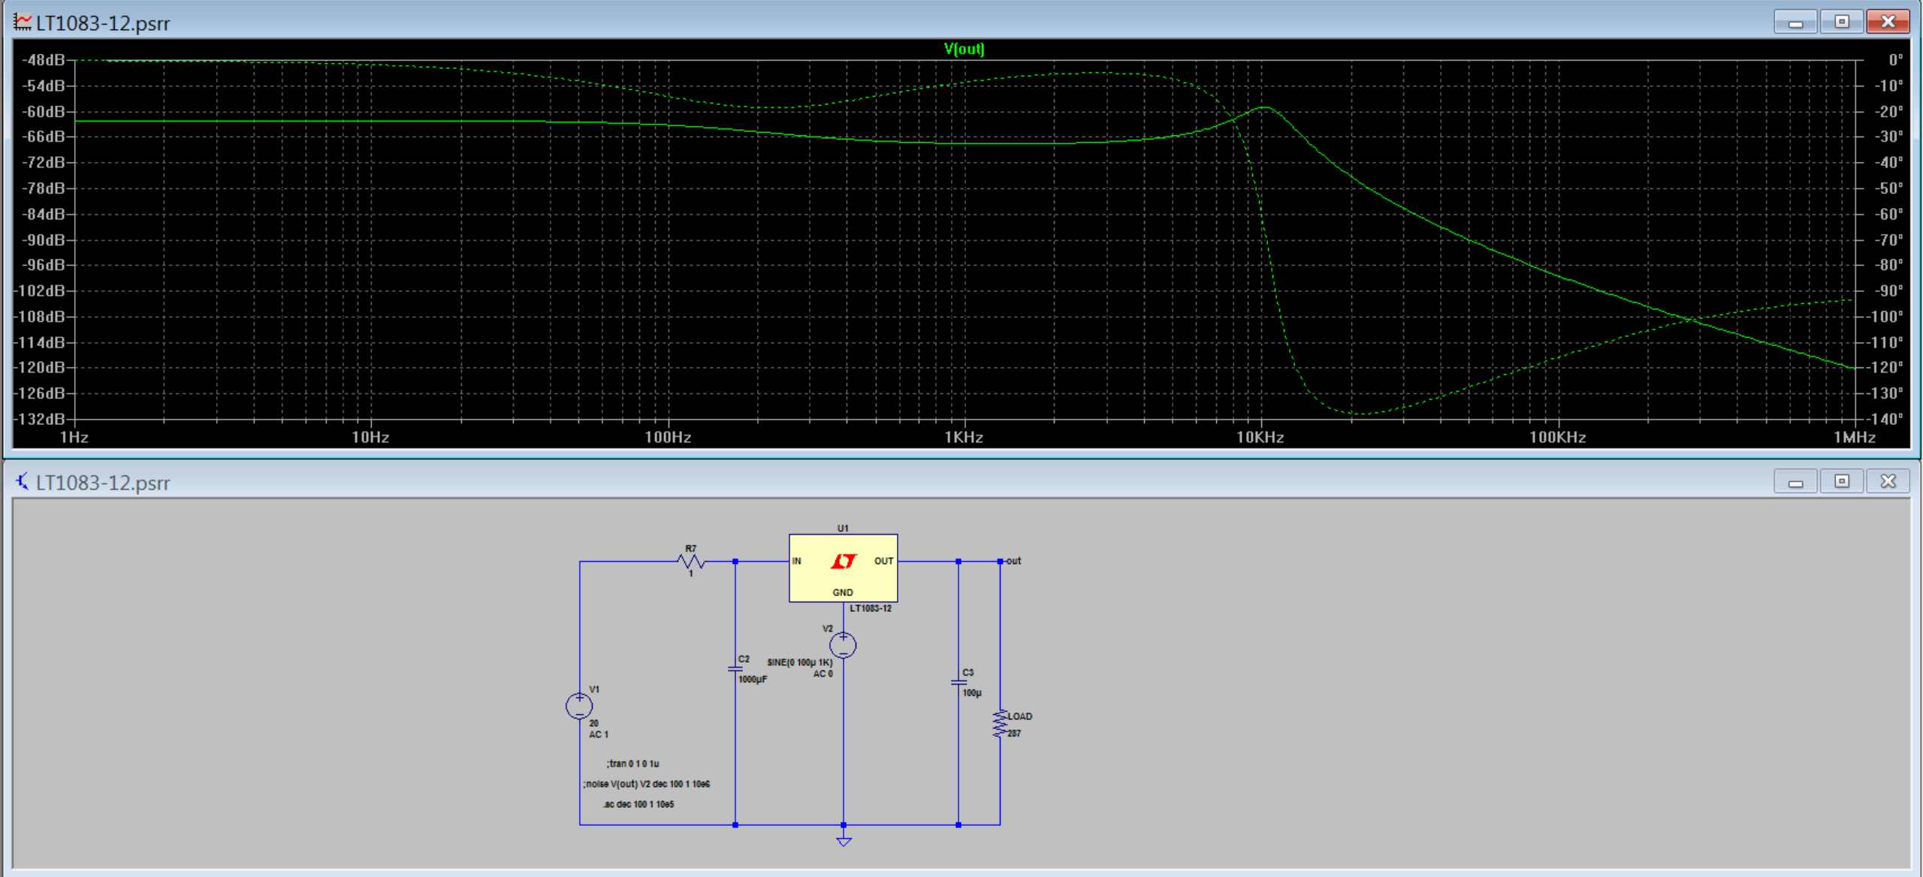Click the 'out' net label on schematic

[x=1013, y=561]
